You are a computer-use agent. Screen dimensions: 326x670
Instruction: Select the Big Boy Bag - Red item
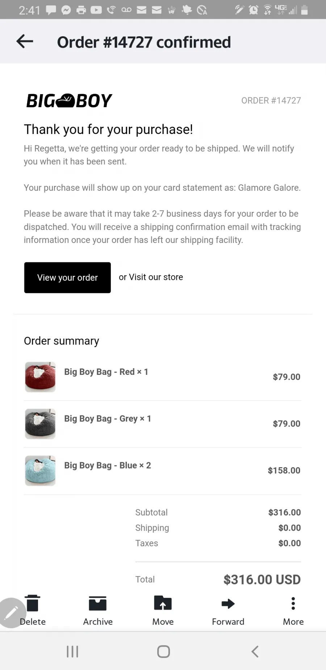pyautogui.click(x=106, y=372)
